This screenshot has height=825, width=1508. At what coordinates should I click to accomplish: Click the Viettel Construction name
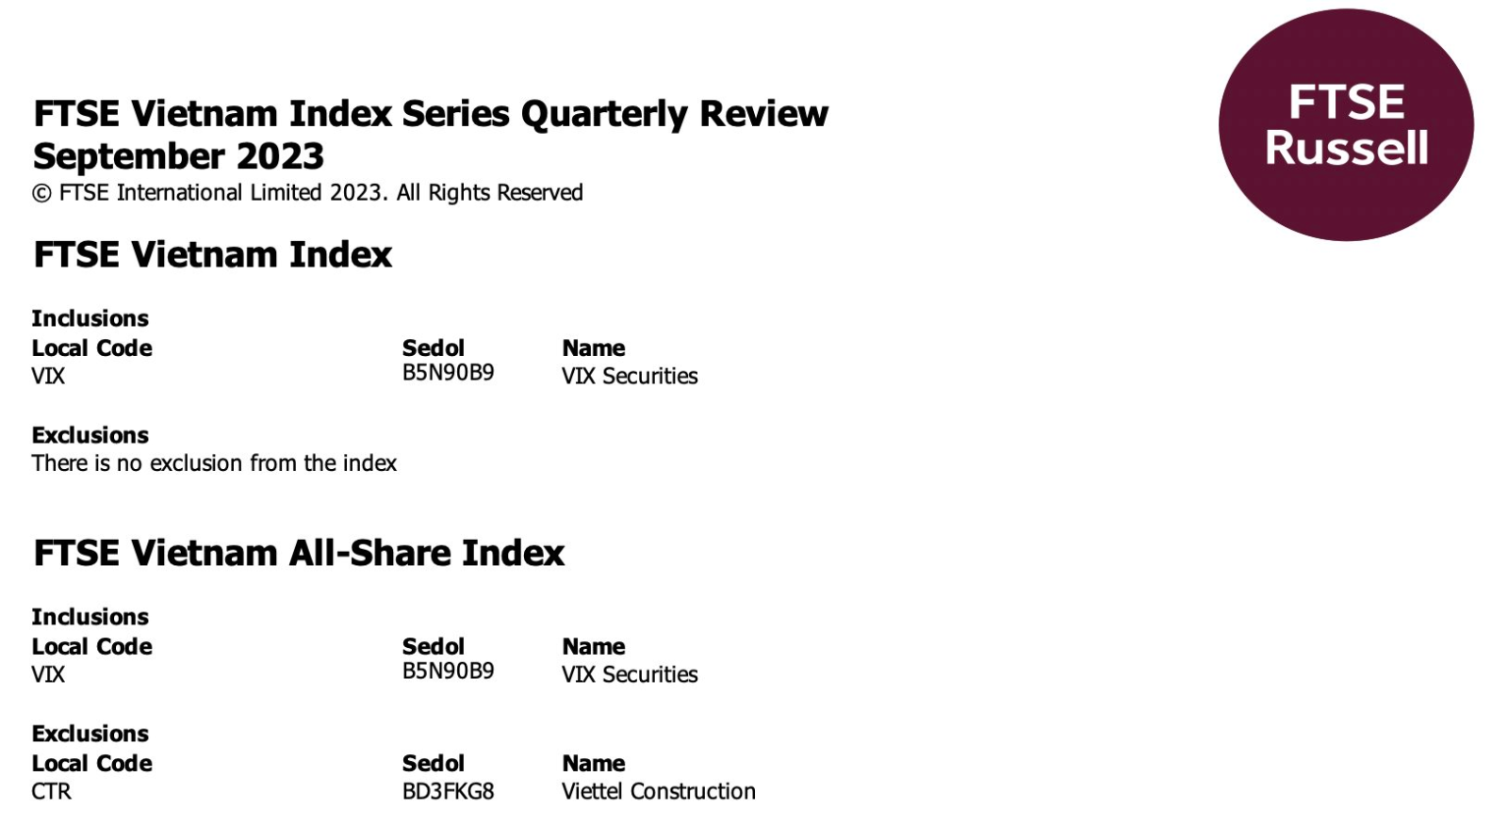(x=659, y=791)
